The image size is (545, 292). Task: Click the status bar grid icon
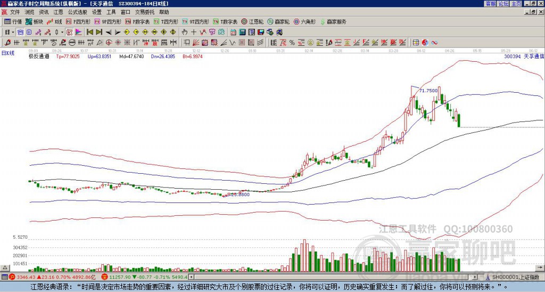coord(4,277)
